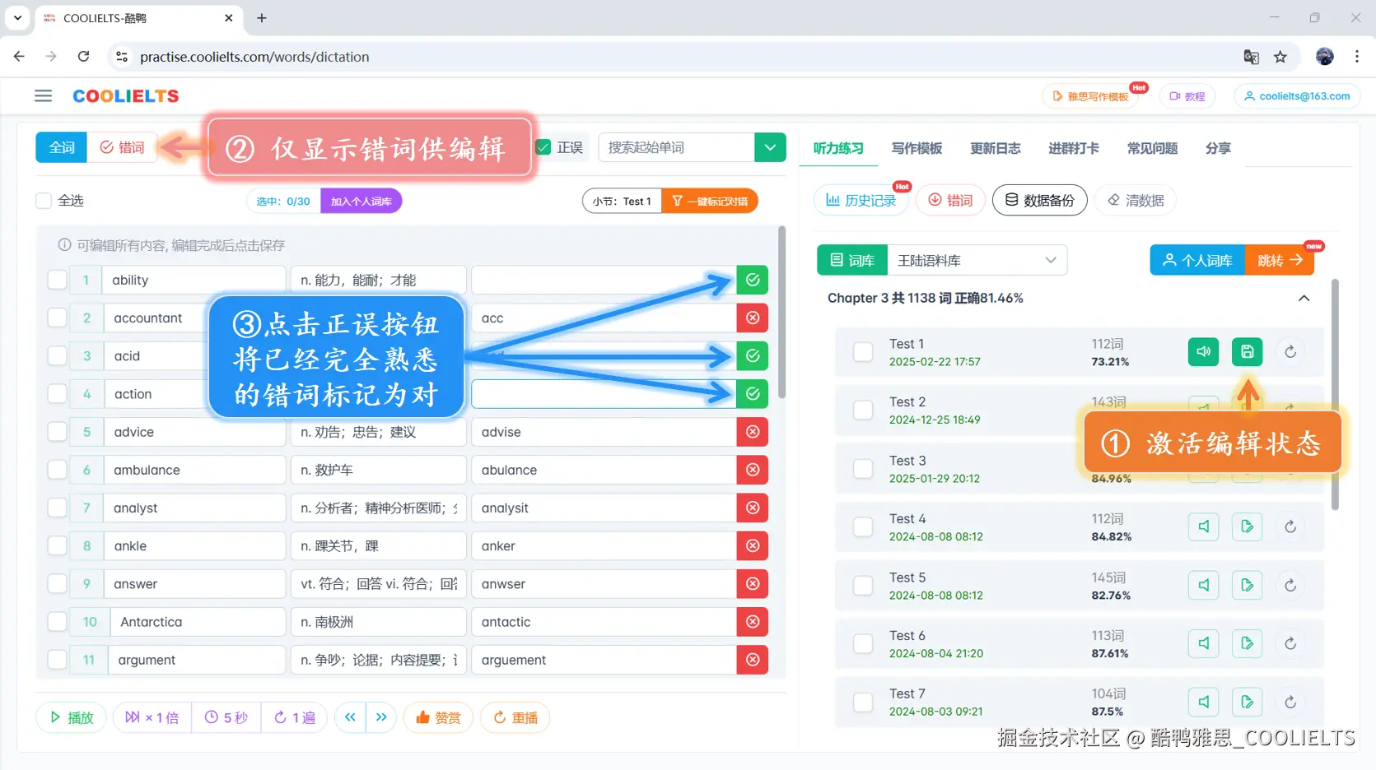Click the 历史记录 button
Image resolution: width=1376 pixels, height=770 pixels.
861,200
